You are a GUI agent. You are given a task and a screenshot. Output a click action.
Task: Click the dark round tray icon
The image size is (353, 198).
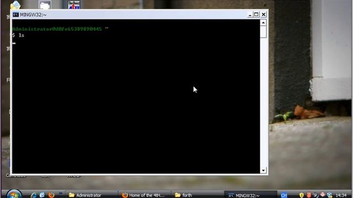(315, 195)
